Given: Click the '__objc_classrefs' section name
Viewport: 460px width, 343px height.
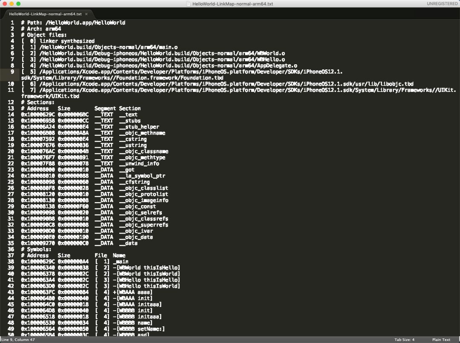Looking at the screenshot, I should (x=144, y=219).
